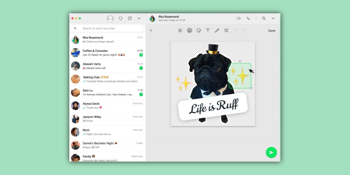Close the sticker editor
Image resolution: width=350 pixels, height=175 pixels.
coord(151,31)
